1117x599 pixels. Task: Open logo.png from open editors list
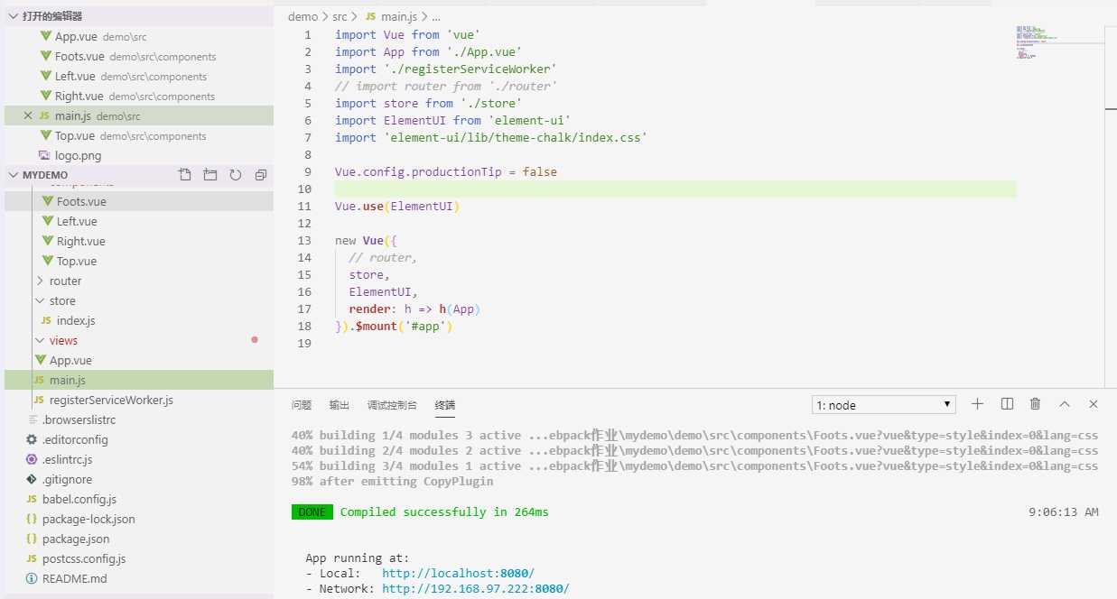point(138,155)
